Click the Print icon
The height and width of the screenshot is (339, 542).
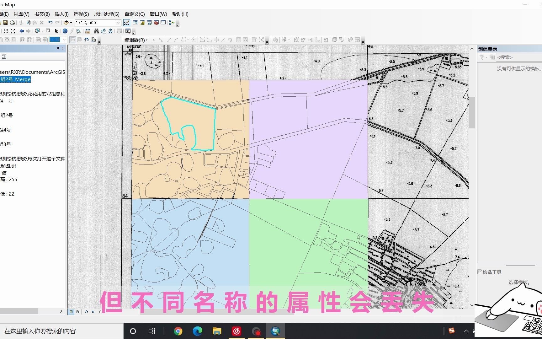[12, 23]
